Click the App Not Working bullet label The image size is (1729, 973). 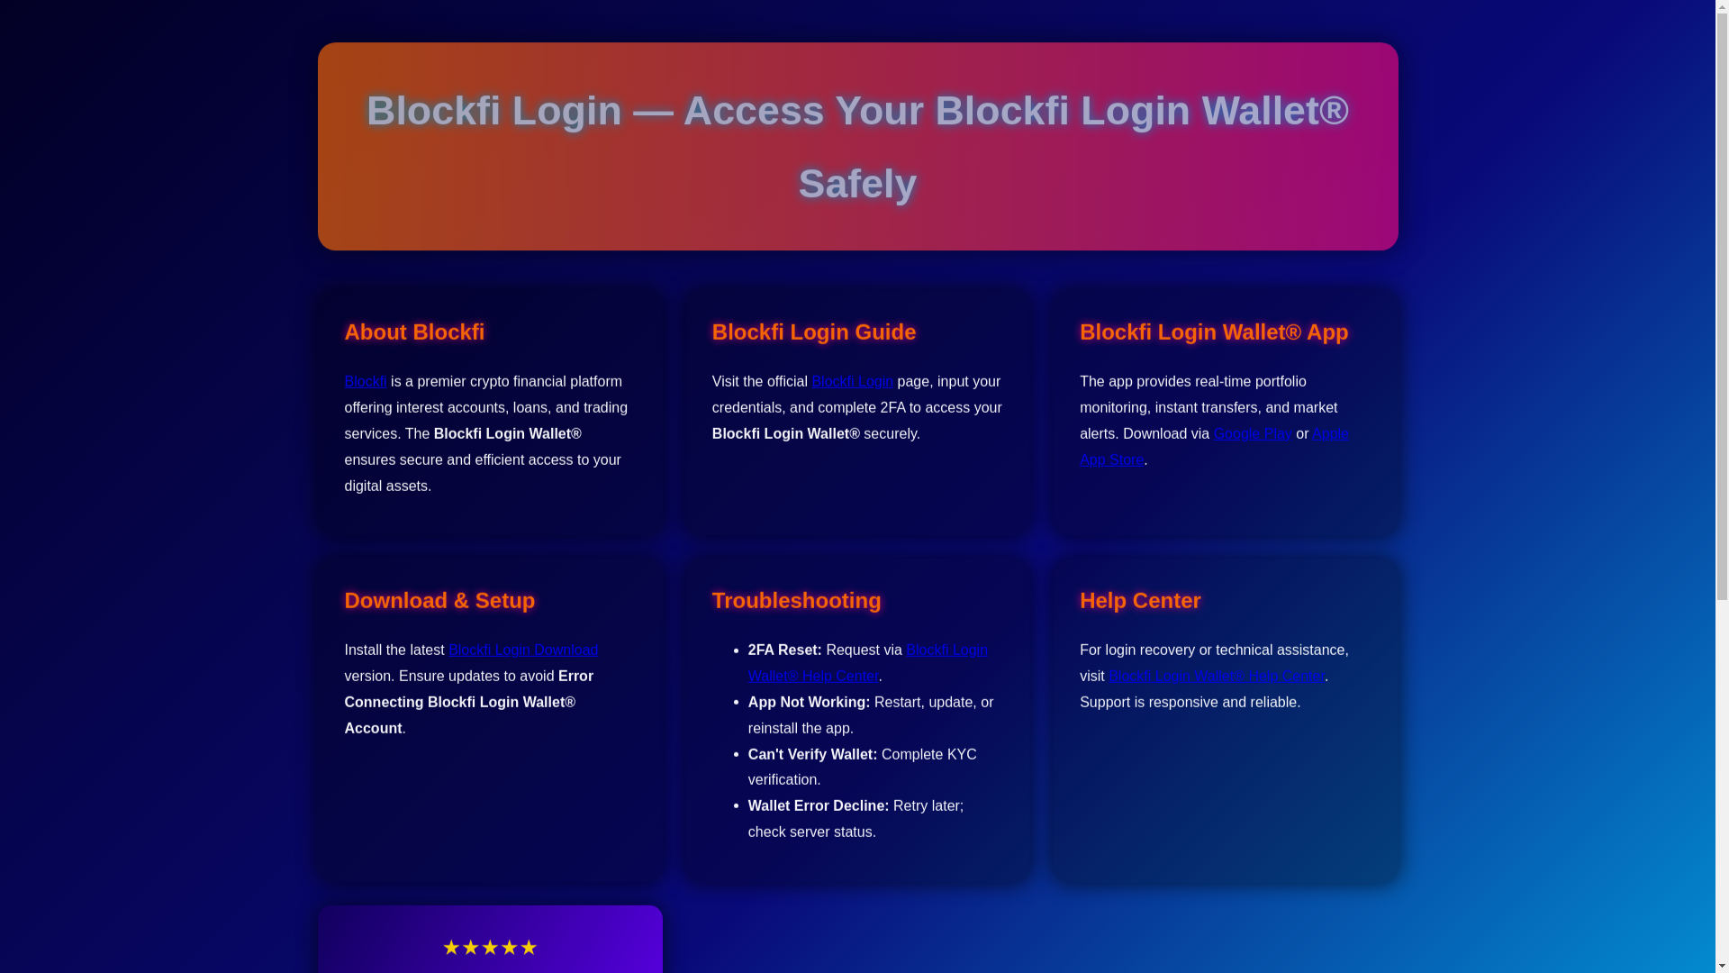point(809,702)
